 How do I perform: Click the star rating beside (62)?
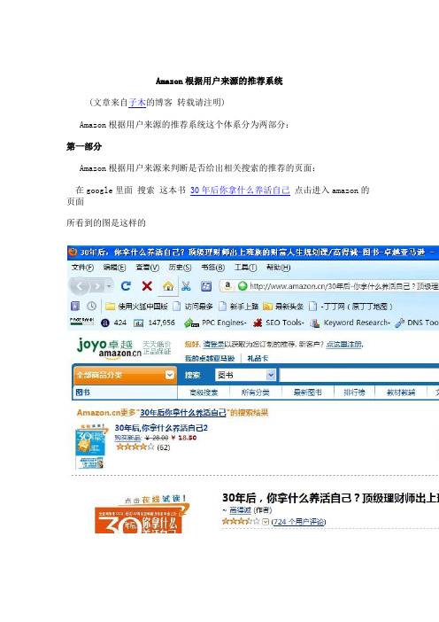[135, 447]
